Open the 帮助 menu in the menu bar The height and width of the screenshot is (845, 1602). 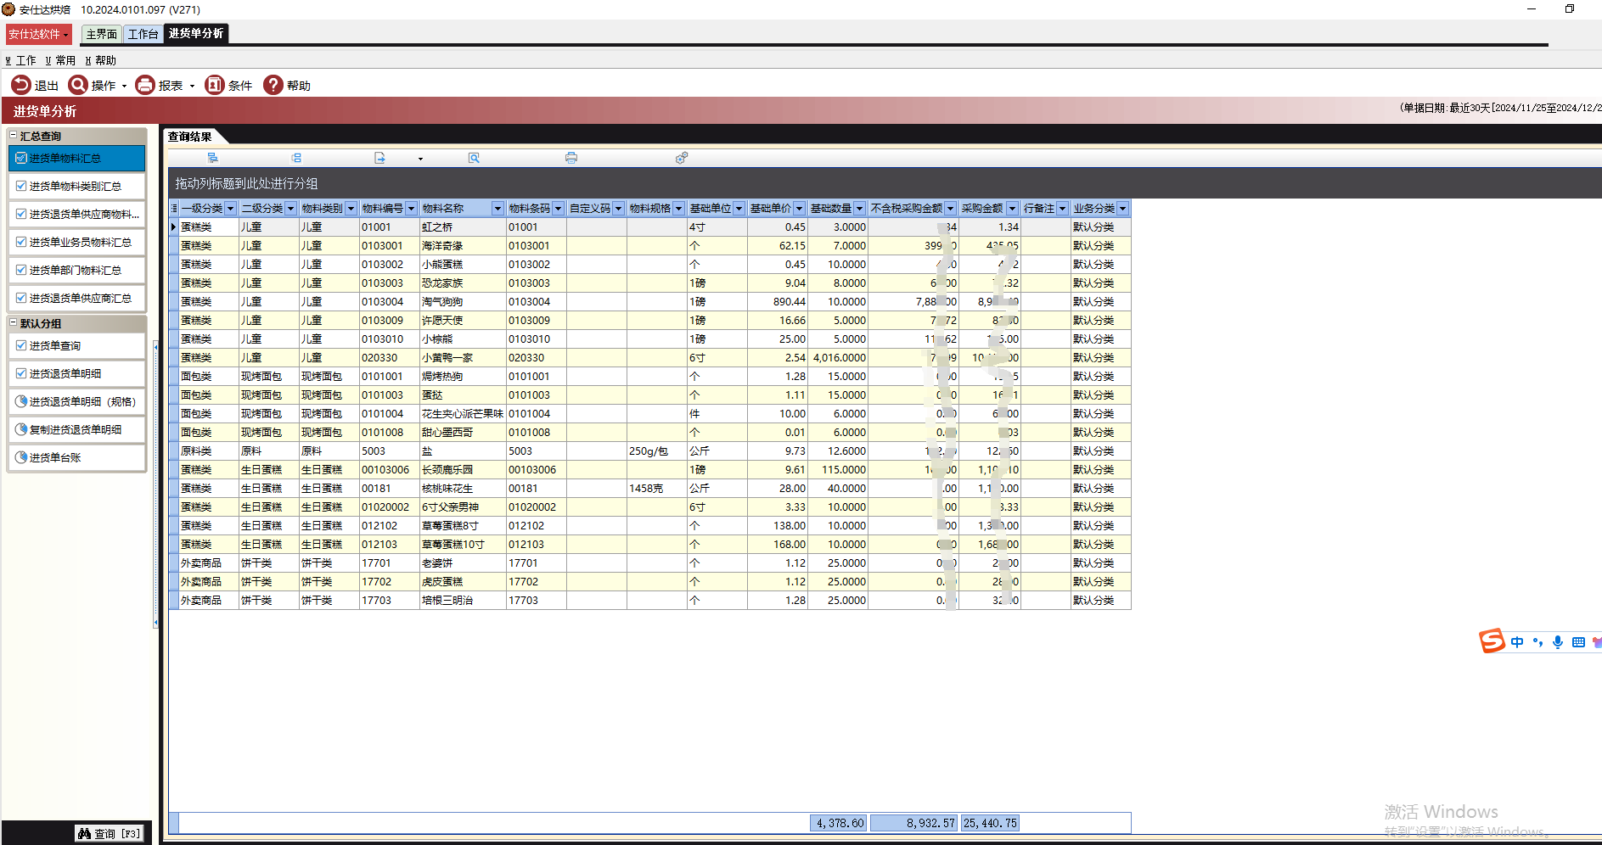point(100,60)
